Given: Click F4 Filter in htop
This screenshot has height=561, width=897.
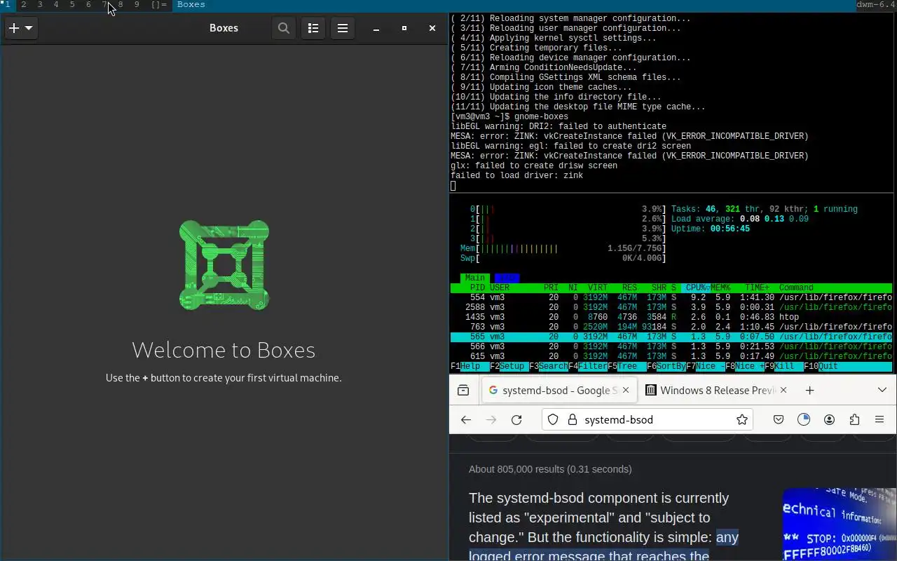Looking at the screenshot, I should click(588, 366).
